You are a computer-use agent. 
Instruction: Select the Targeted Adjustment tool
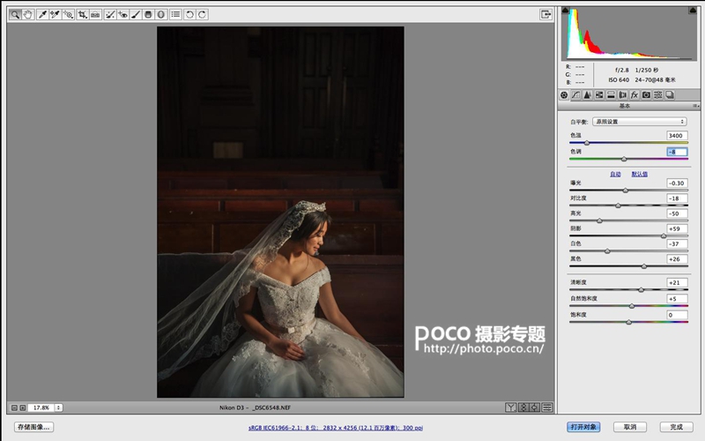[x=68, y=14]
